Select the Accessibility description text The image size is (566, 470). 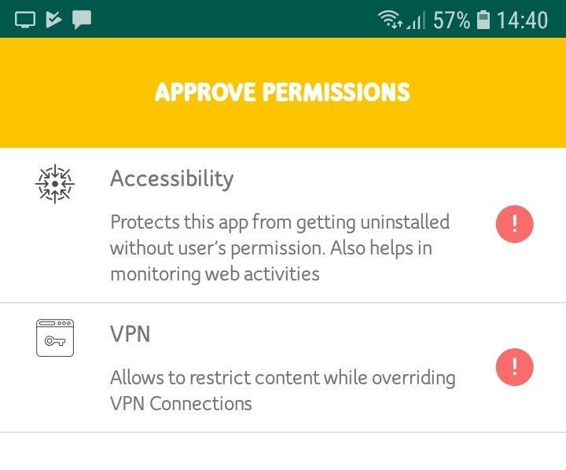coord(280,248)
